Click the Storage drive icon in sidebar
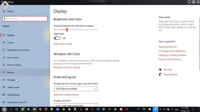Image resolution: width=200 pixels, height=112 pixels. click(x=4, y=80)
